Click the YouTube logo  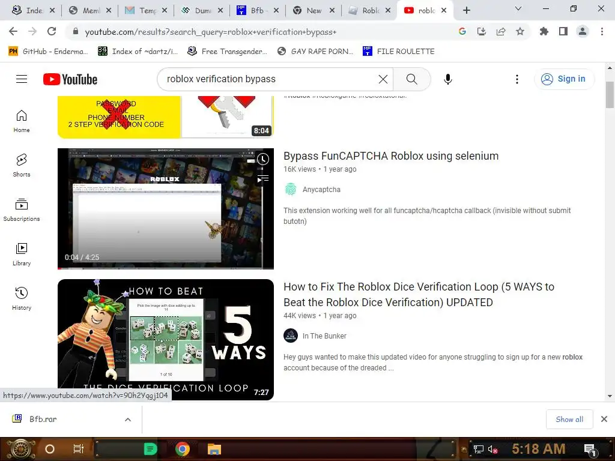[x=70, y=79]
